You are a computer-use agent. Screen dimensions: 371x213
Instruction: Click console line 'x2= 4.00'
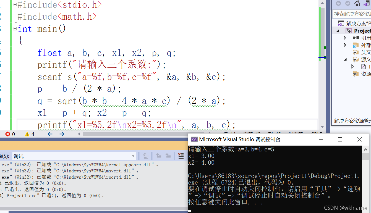[201, 163]
